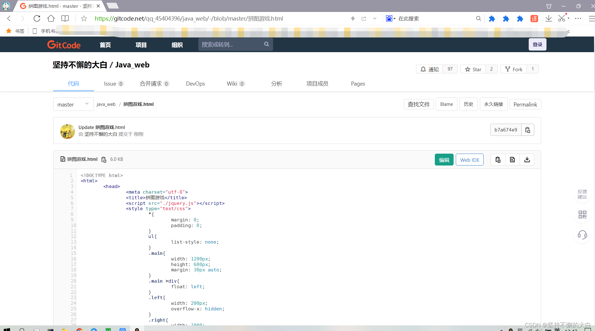The width and height of the screenshot is (595, 331).
Task: Click the 坚持不懈的大白 owner link in title
Action: click(80, 65)
